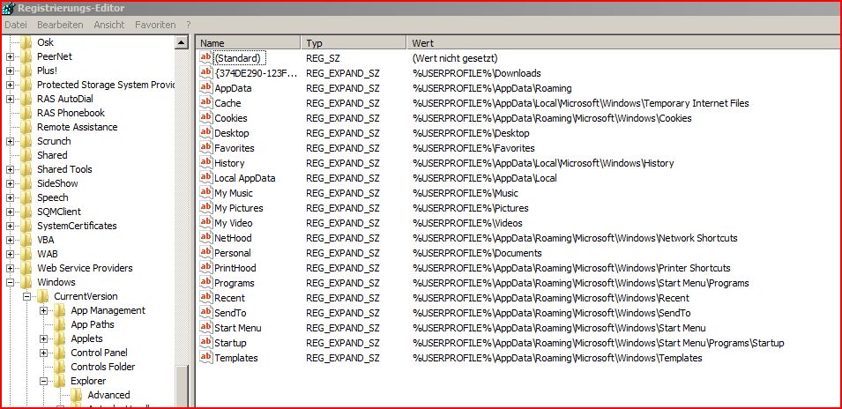Expand the Applets registry key

pyautogui.click(x=43, y=338)
